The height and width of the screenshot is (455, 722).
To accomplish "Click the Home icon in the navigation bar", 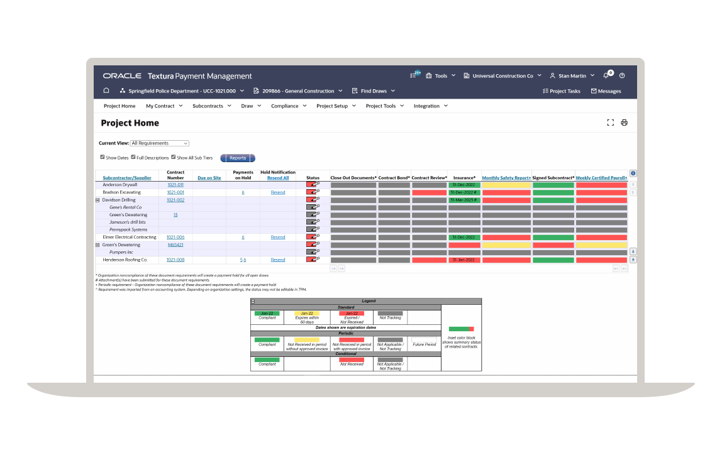I will [x=106, y=90].
